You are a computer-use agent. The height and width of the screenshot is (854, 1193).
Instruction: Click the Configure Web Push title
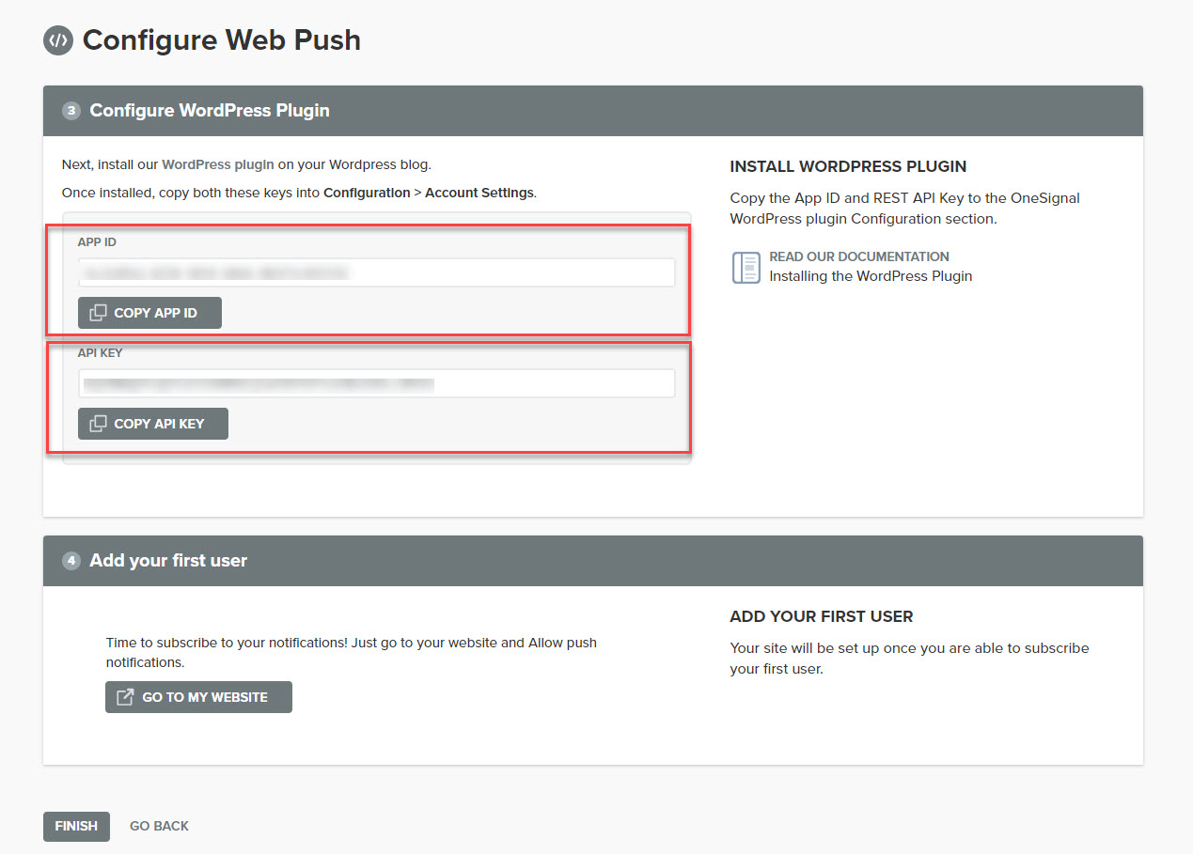click(222, 40)
